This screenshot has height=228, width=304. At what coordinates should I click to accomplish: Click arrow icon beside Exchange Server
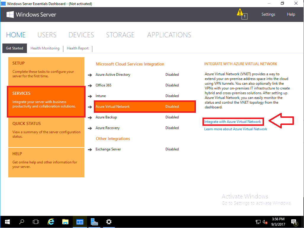click(90, 150)
